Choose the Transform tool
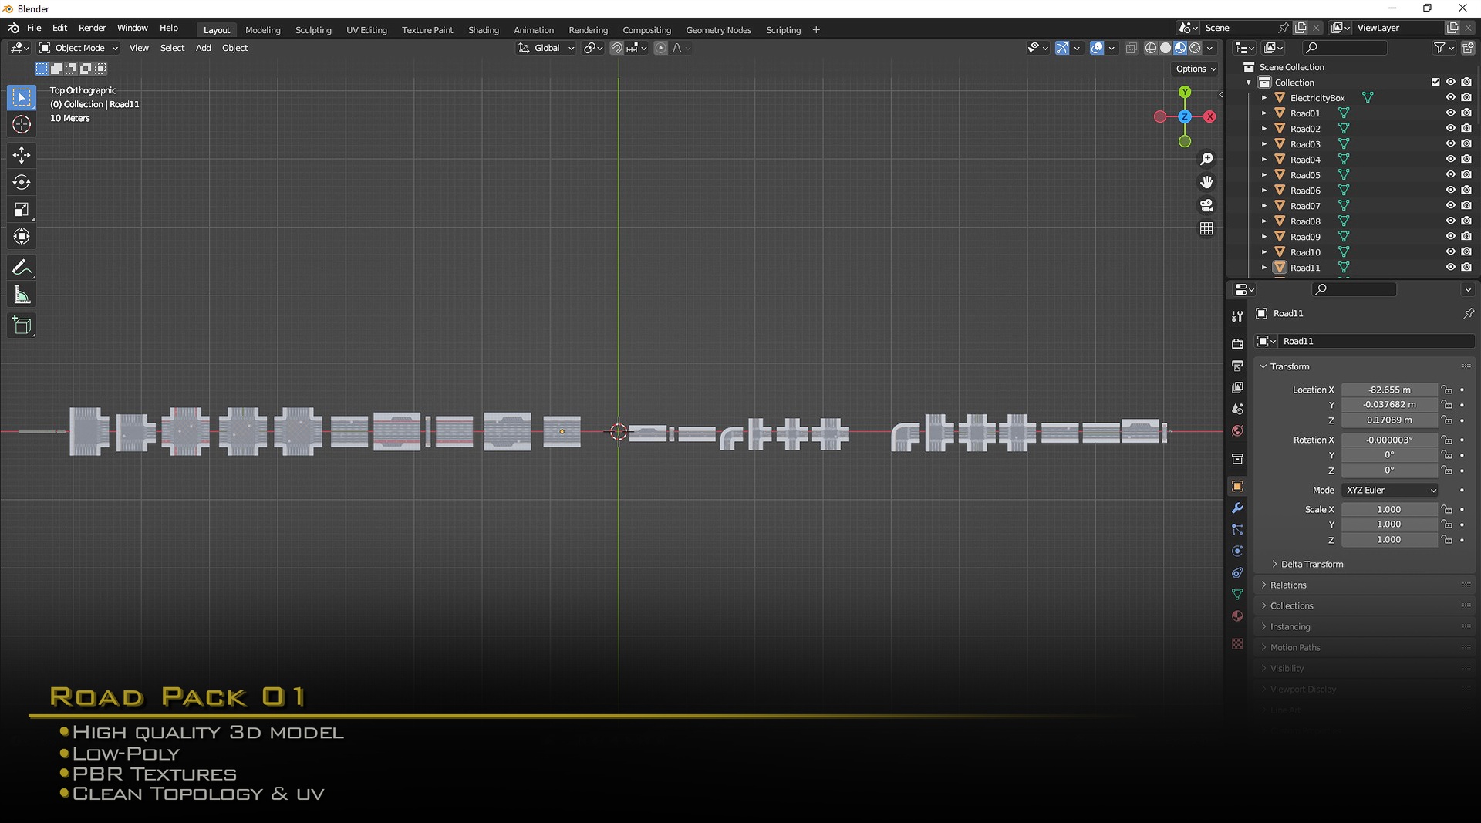Viewport: 1481px width, 823px height. (22, 236)
